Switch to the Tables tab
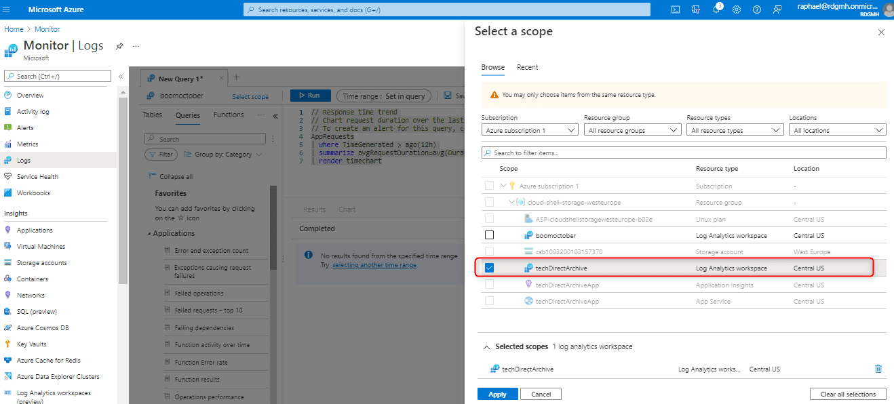The height and width of the screenshot is (404, 894). coord(152,115)
